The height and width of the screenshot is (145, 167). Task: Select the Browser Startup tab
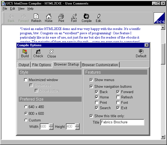point(66,64)
